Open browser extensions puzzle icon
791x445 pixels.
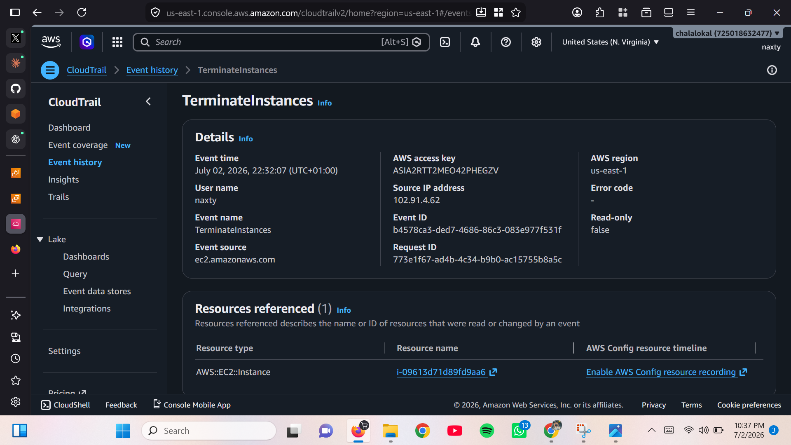pos(600,13)
